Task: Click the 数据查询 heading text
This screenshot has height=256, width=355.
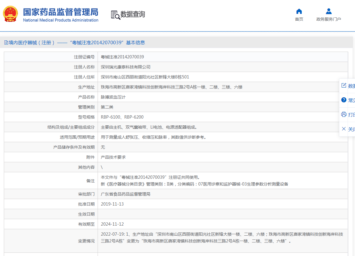Action: point(133,14)
